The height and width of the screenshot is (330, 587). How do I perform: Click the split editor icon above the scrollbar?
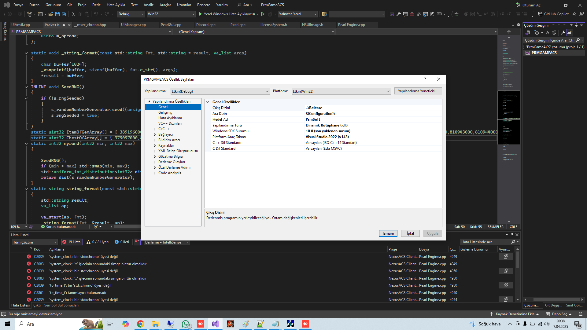point(509,32)
